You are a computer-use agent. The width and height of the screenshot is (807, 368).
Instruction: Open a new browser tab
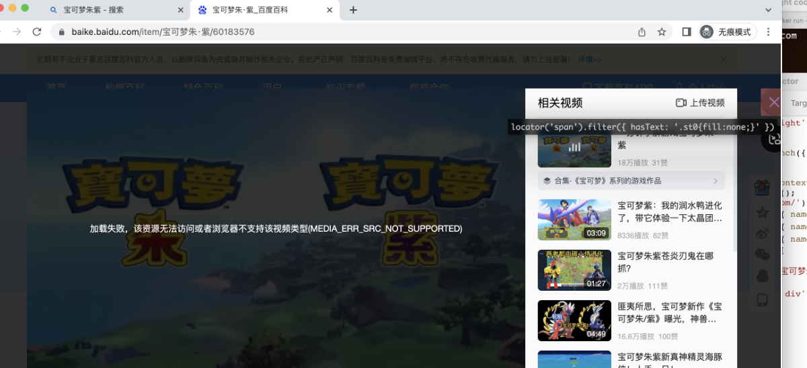click(x=353, y=10)
